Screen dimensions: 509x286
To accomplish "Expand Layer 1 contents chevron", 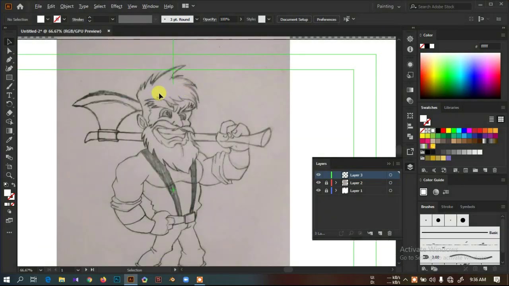I will [x=336, y=191].
